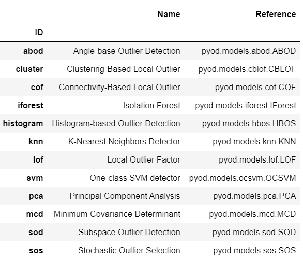Select the iforest row ID
This screenshot has height=261, width=303.
pos(31,106)
